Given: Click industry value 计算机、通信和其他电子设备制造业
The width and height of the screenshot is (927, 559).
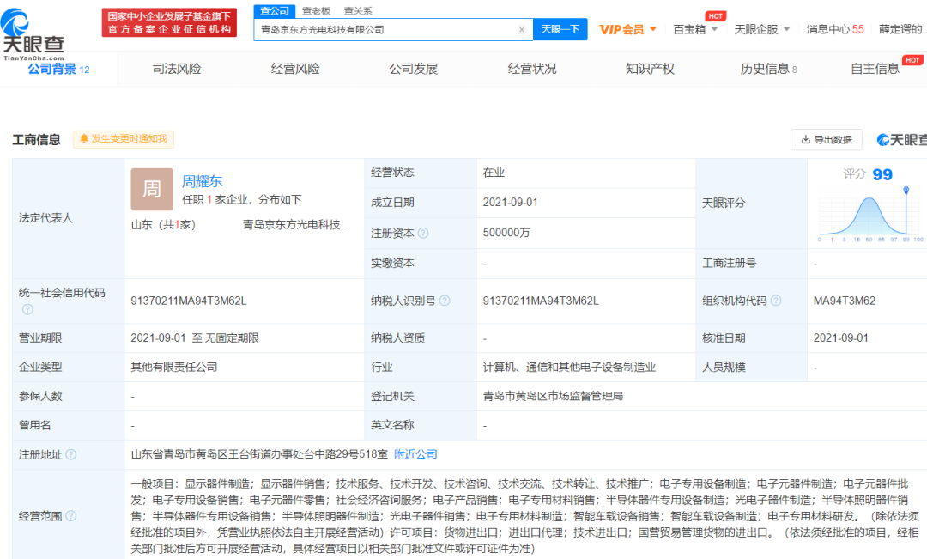Looking at the screenshot, I should [x=569, y=367].
